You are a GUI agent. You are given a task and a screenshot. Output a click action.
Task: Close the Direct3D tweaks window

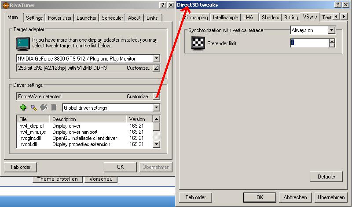(346, 5)
